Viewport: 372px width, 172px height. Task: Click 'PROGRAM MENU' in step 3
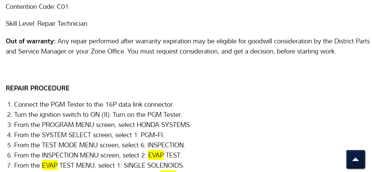point(64,125)
